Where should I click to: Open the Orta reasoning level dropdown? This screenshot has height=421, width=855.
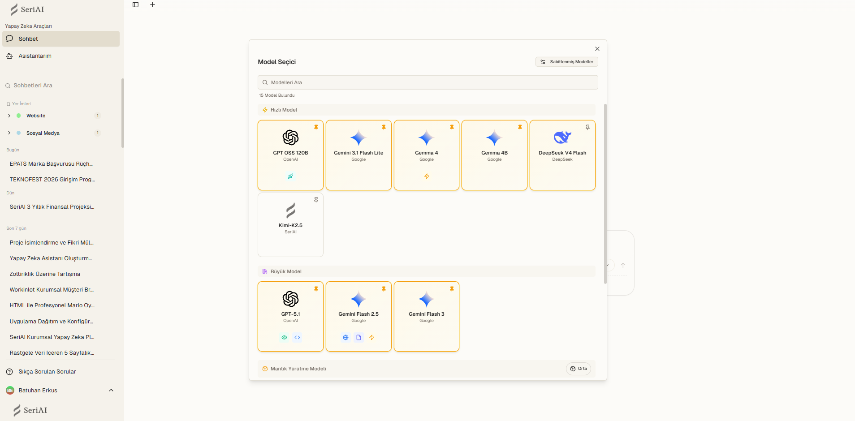coord(579,369)
